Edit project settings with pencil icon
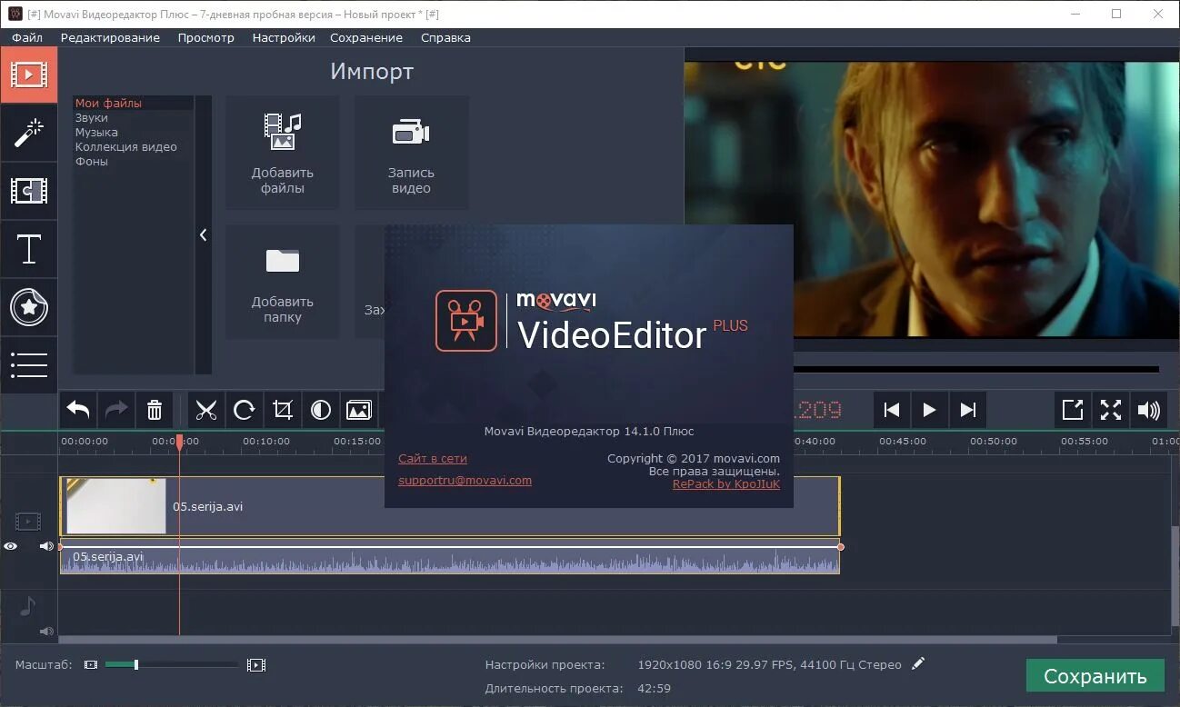 coord(918,664)
